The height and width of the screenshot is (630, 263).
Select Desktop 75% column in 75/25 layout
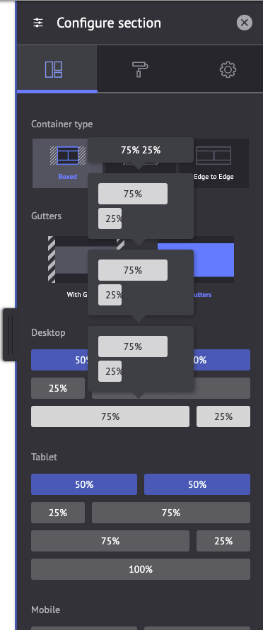pos(110,416)
